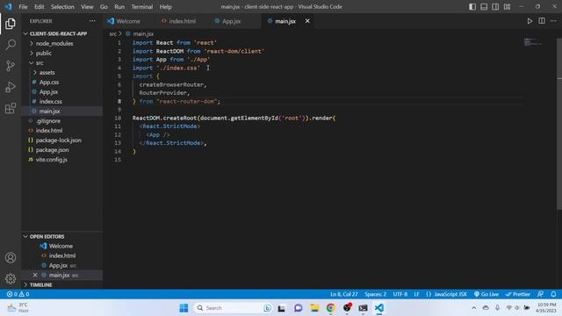Close the main.jsx editor tab

(307, 21)
